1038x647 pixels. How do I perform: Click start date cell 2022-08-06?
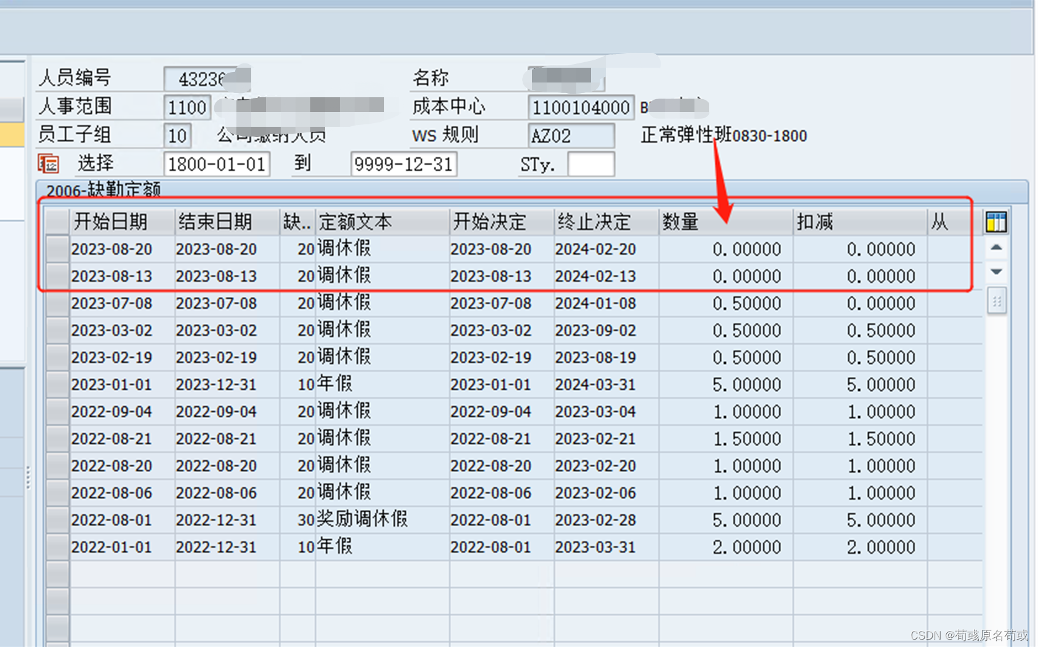click(123, 493)
